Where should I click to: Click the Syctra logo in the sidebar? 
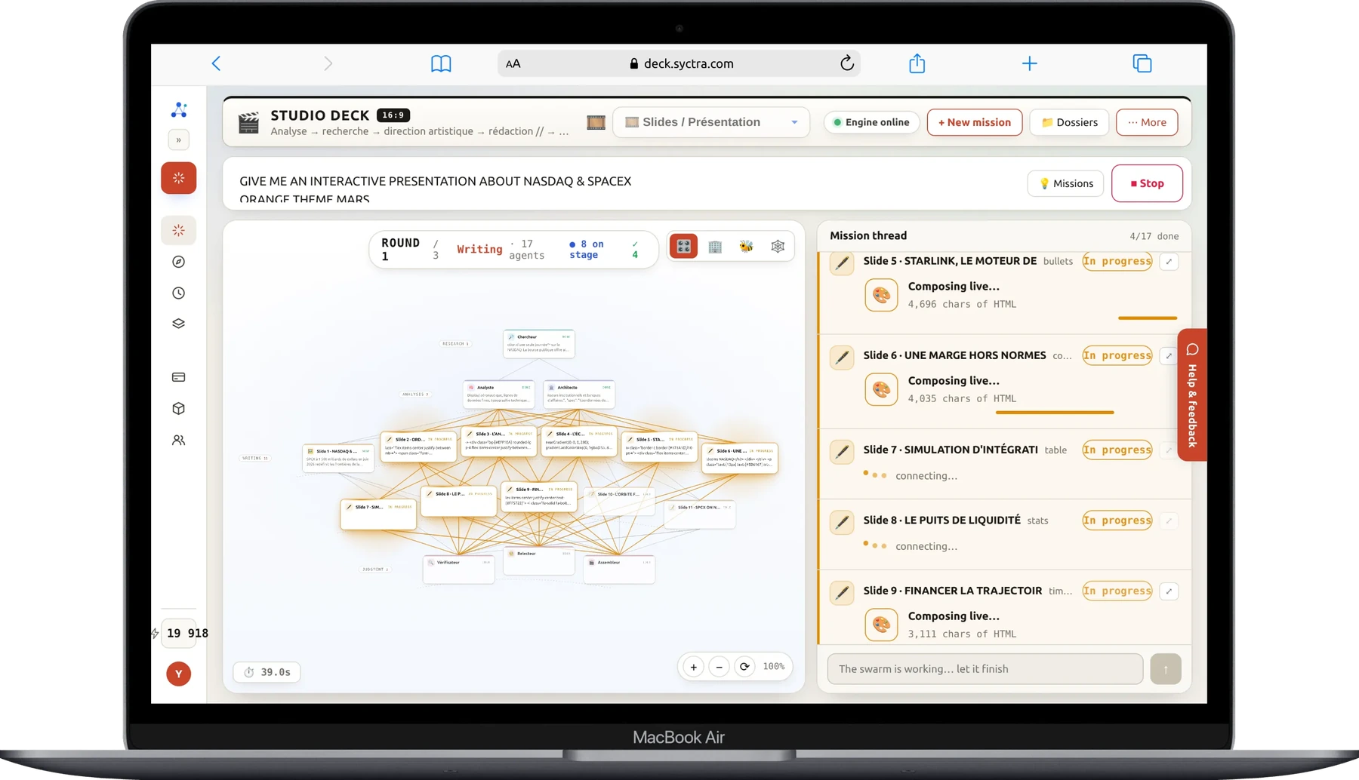179,110
